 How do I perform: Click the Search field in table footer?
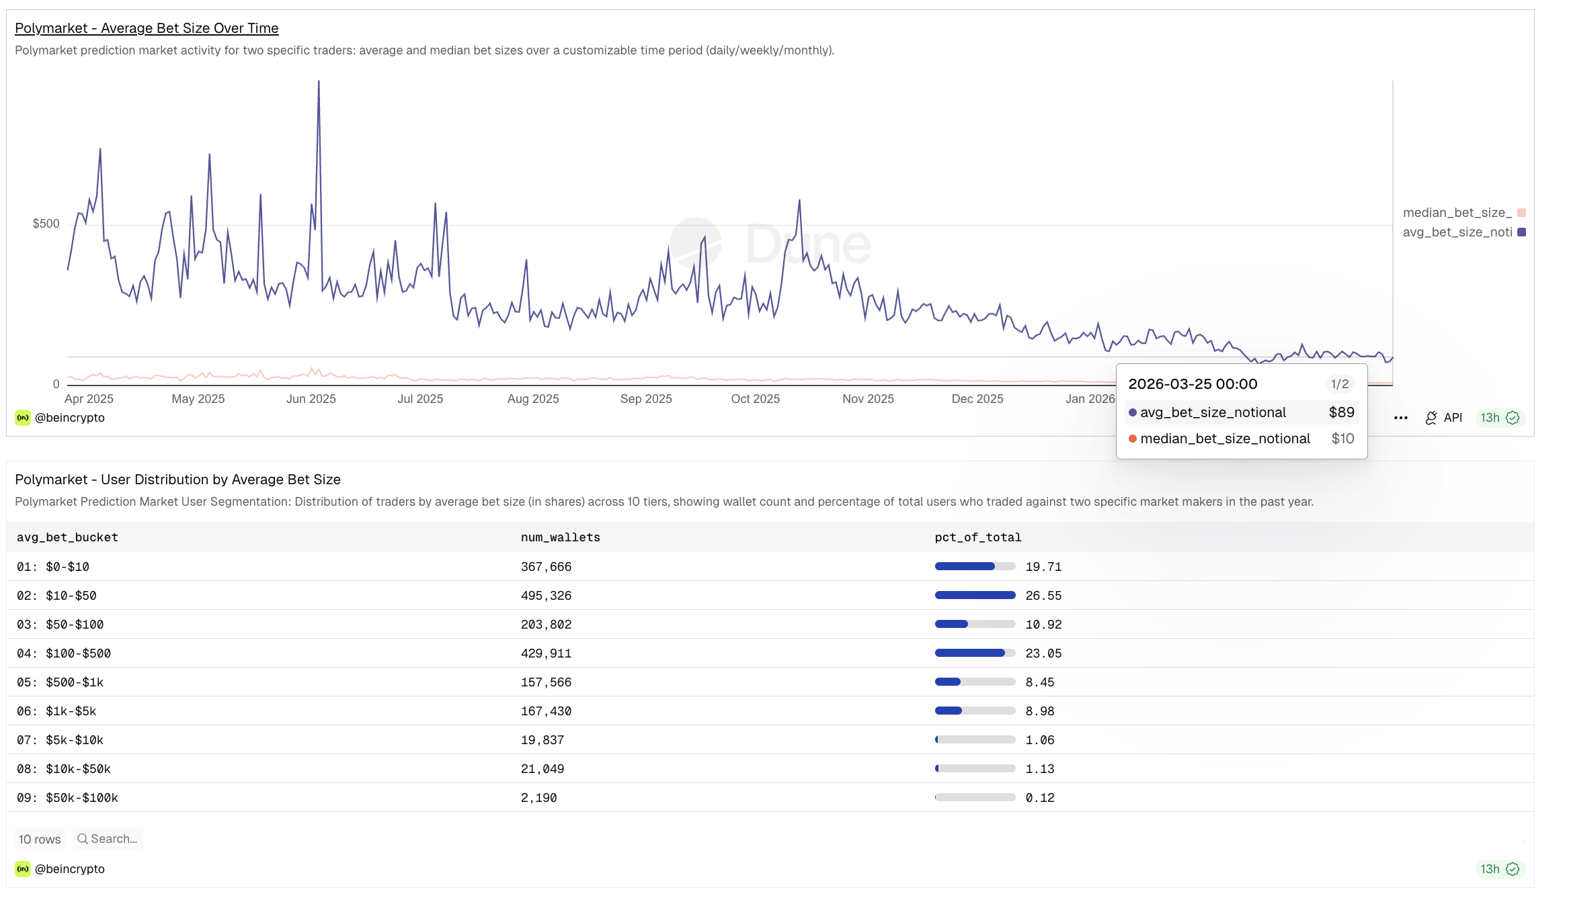tap(114, 839)
